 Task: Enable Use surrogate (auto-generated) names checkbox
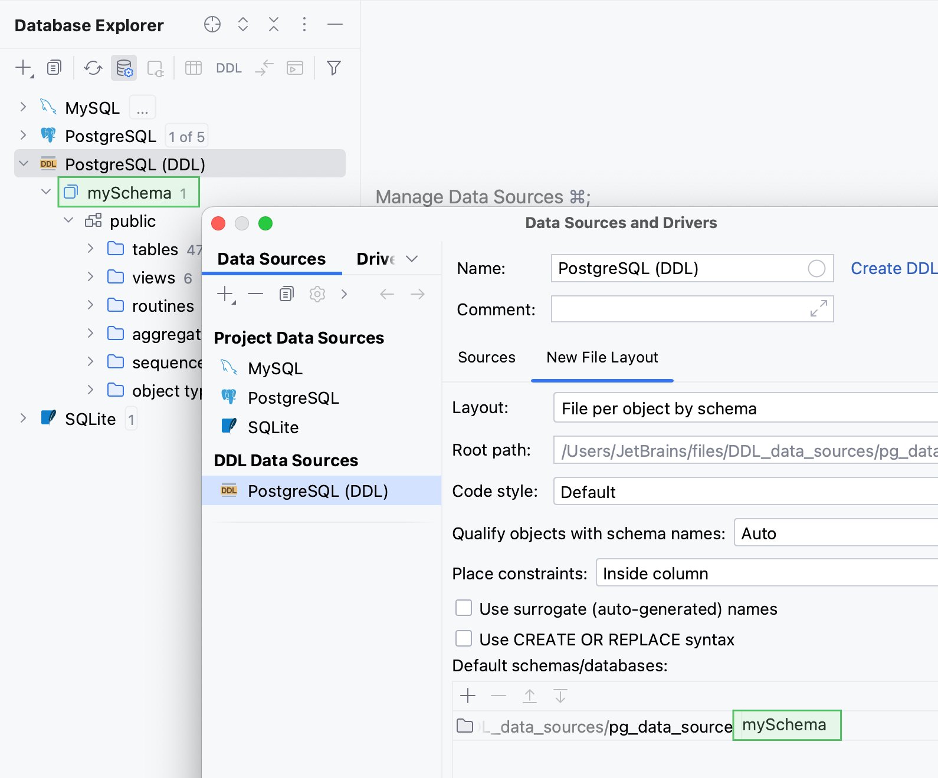464,608
